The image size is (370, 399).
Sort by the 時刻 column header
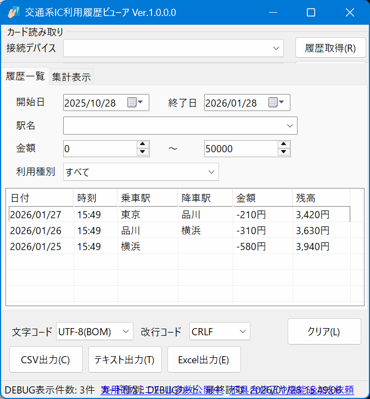[96, 198]
